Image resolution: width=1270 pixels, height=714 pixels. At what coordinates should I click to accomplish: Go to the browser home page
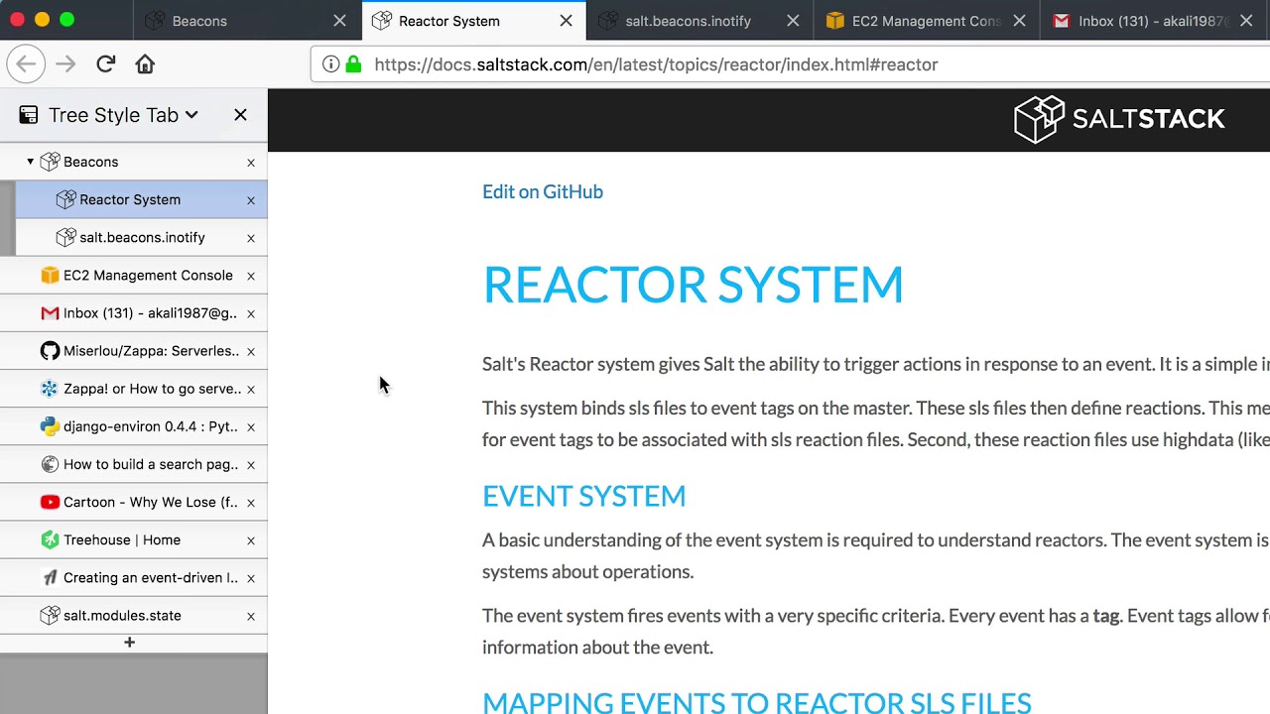[145, 64]
